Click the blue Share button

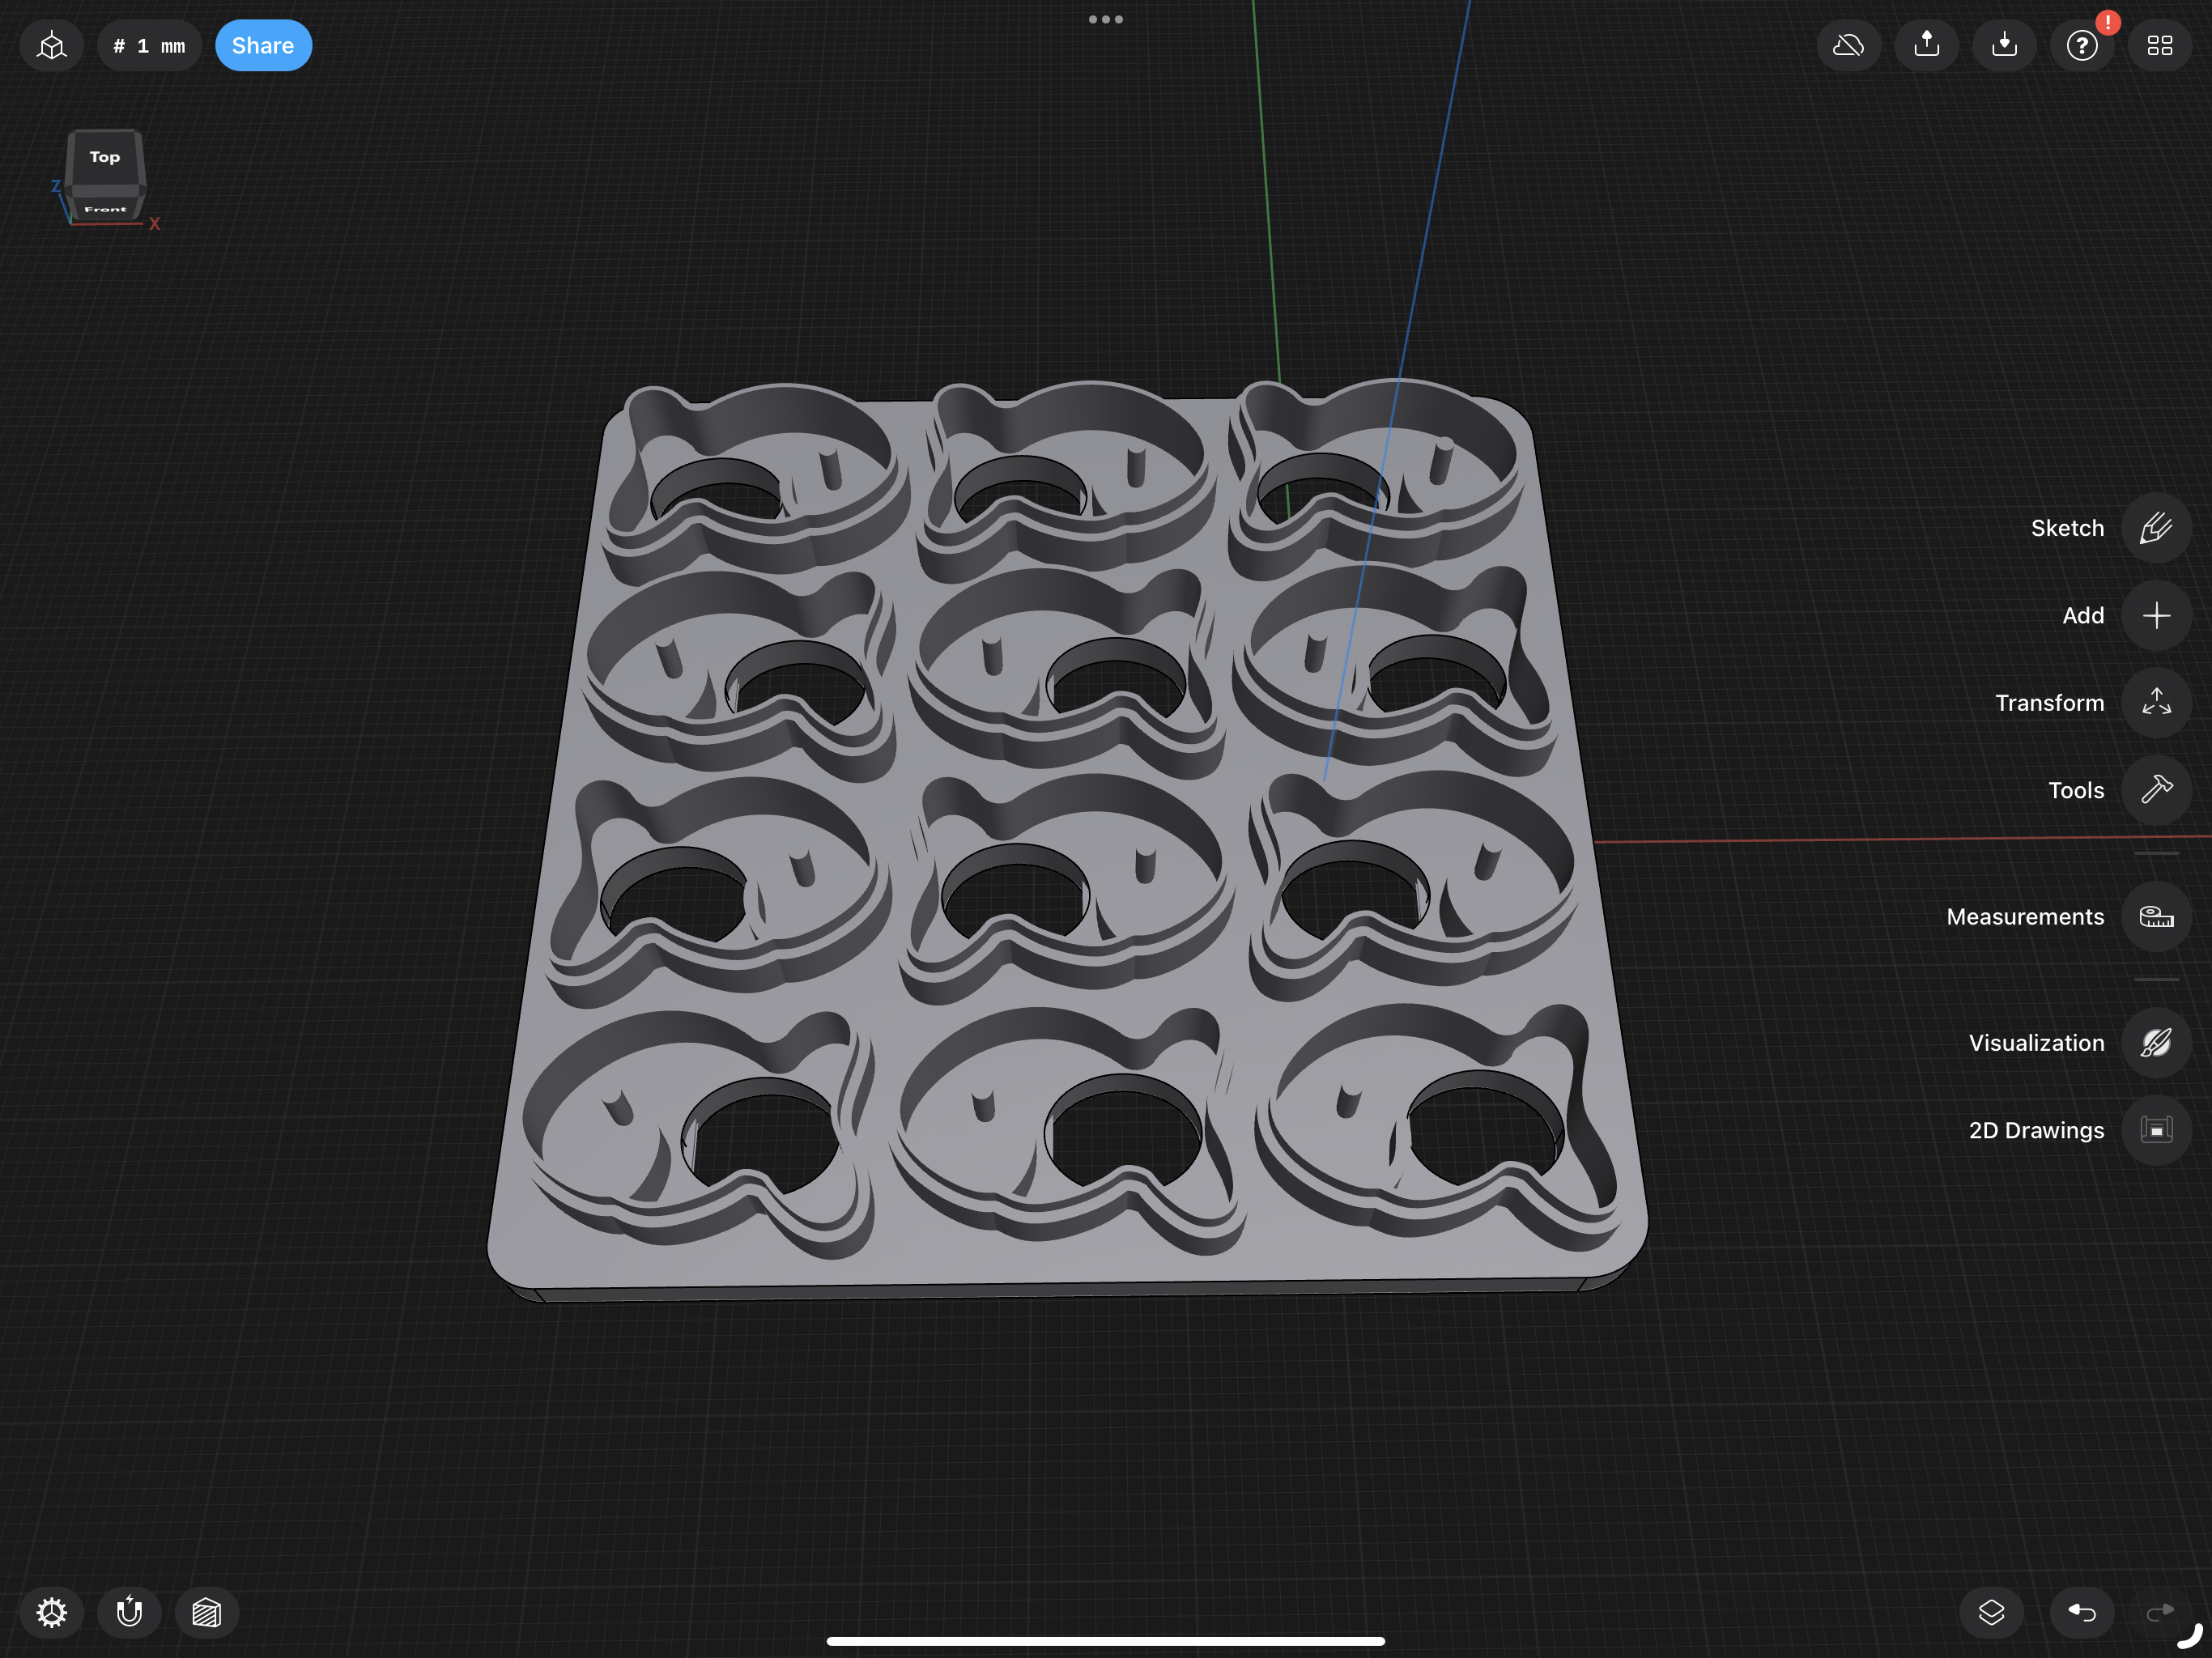pos(263,46)
